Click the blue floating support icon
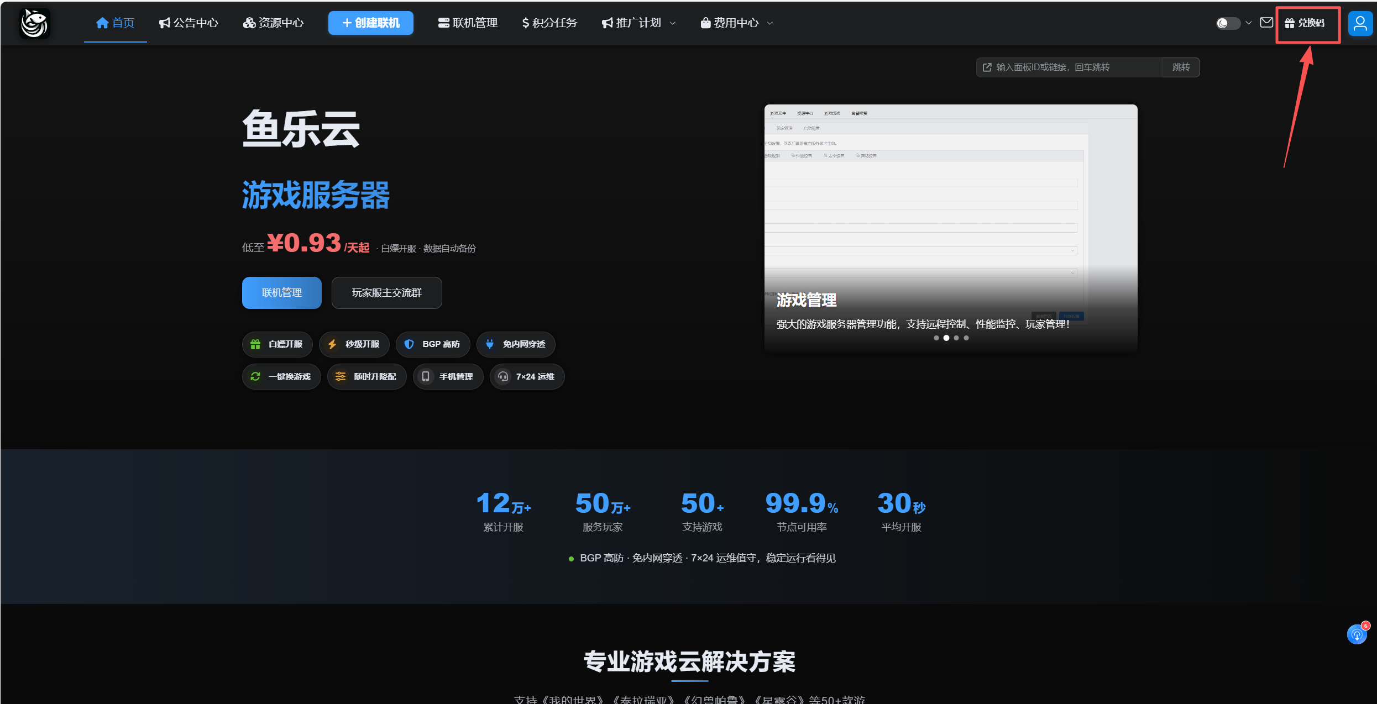Screen dimensions: 1377x704 pos(1357,634)
